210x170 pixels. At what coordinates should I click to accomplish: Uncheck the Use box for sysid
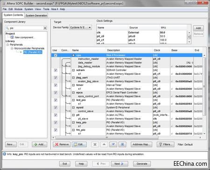click(x=56, y=107)
